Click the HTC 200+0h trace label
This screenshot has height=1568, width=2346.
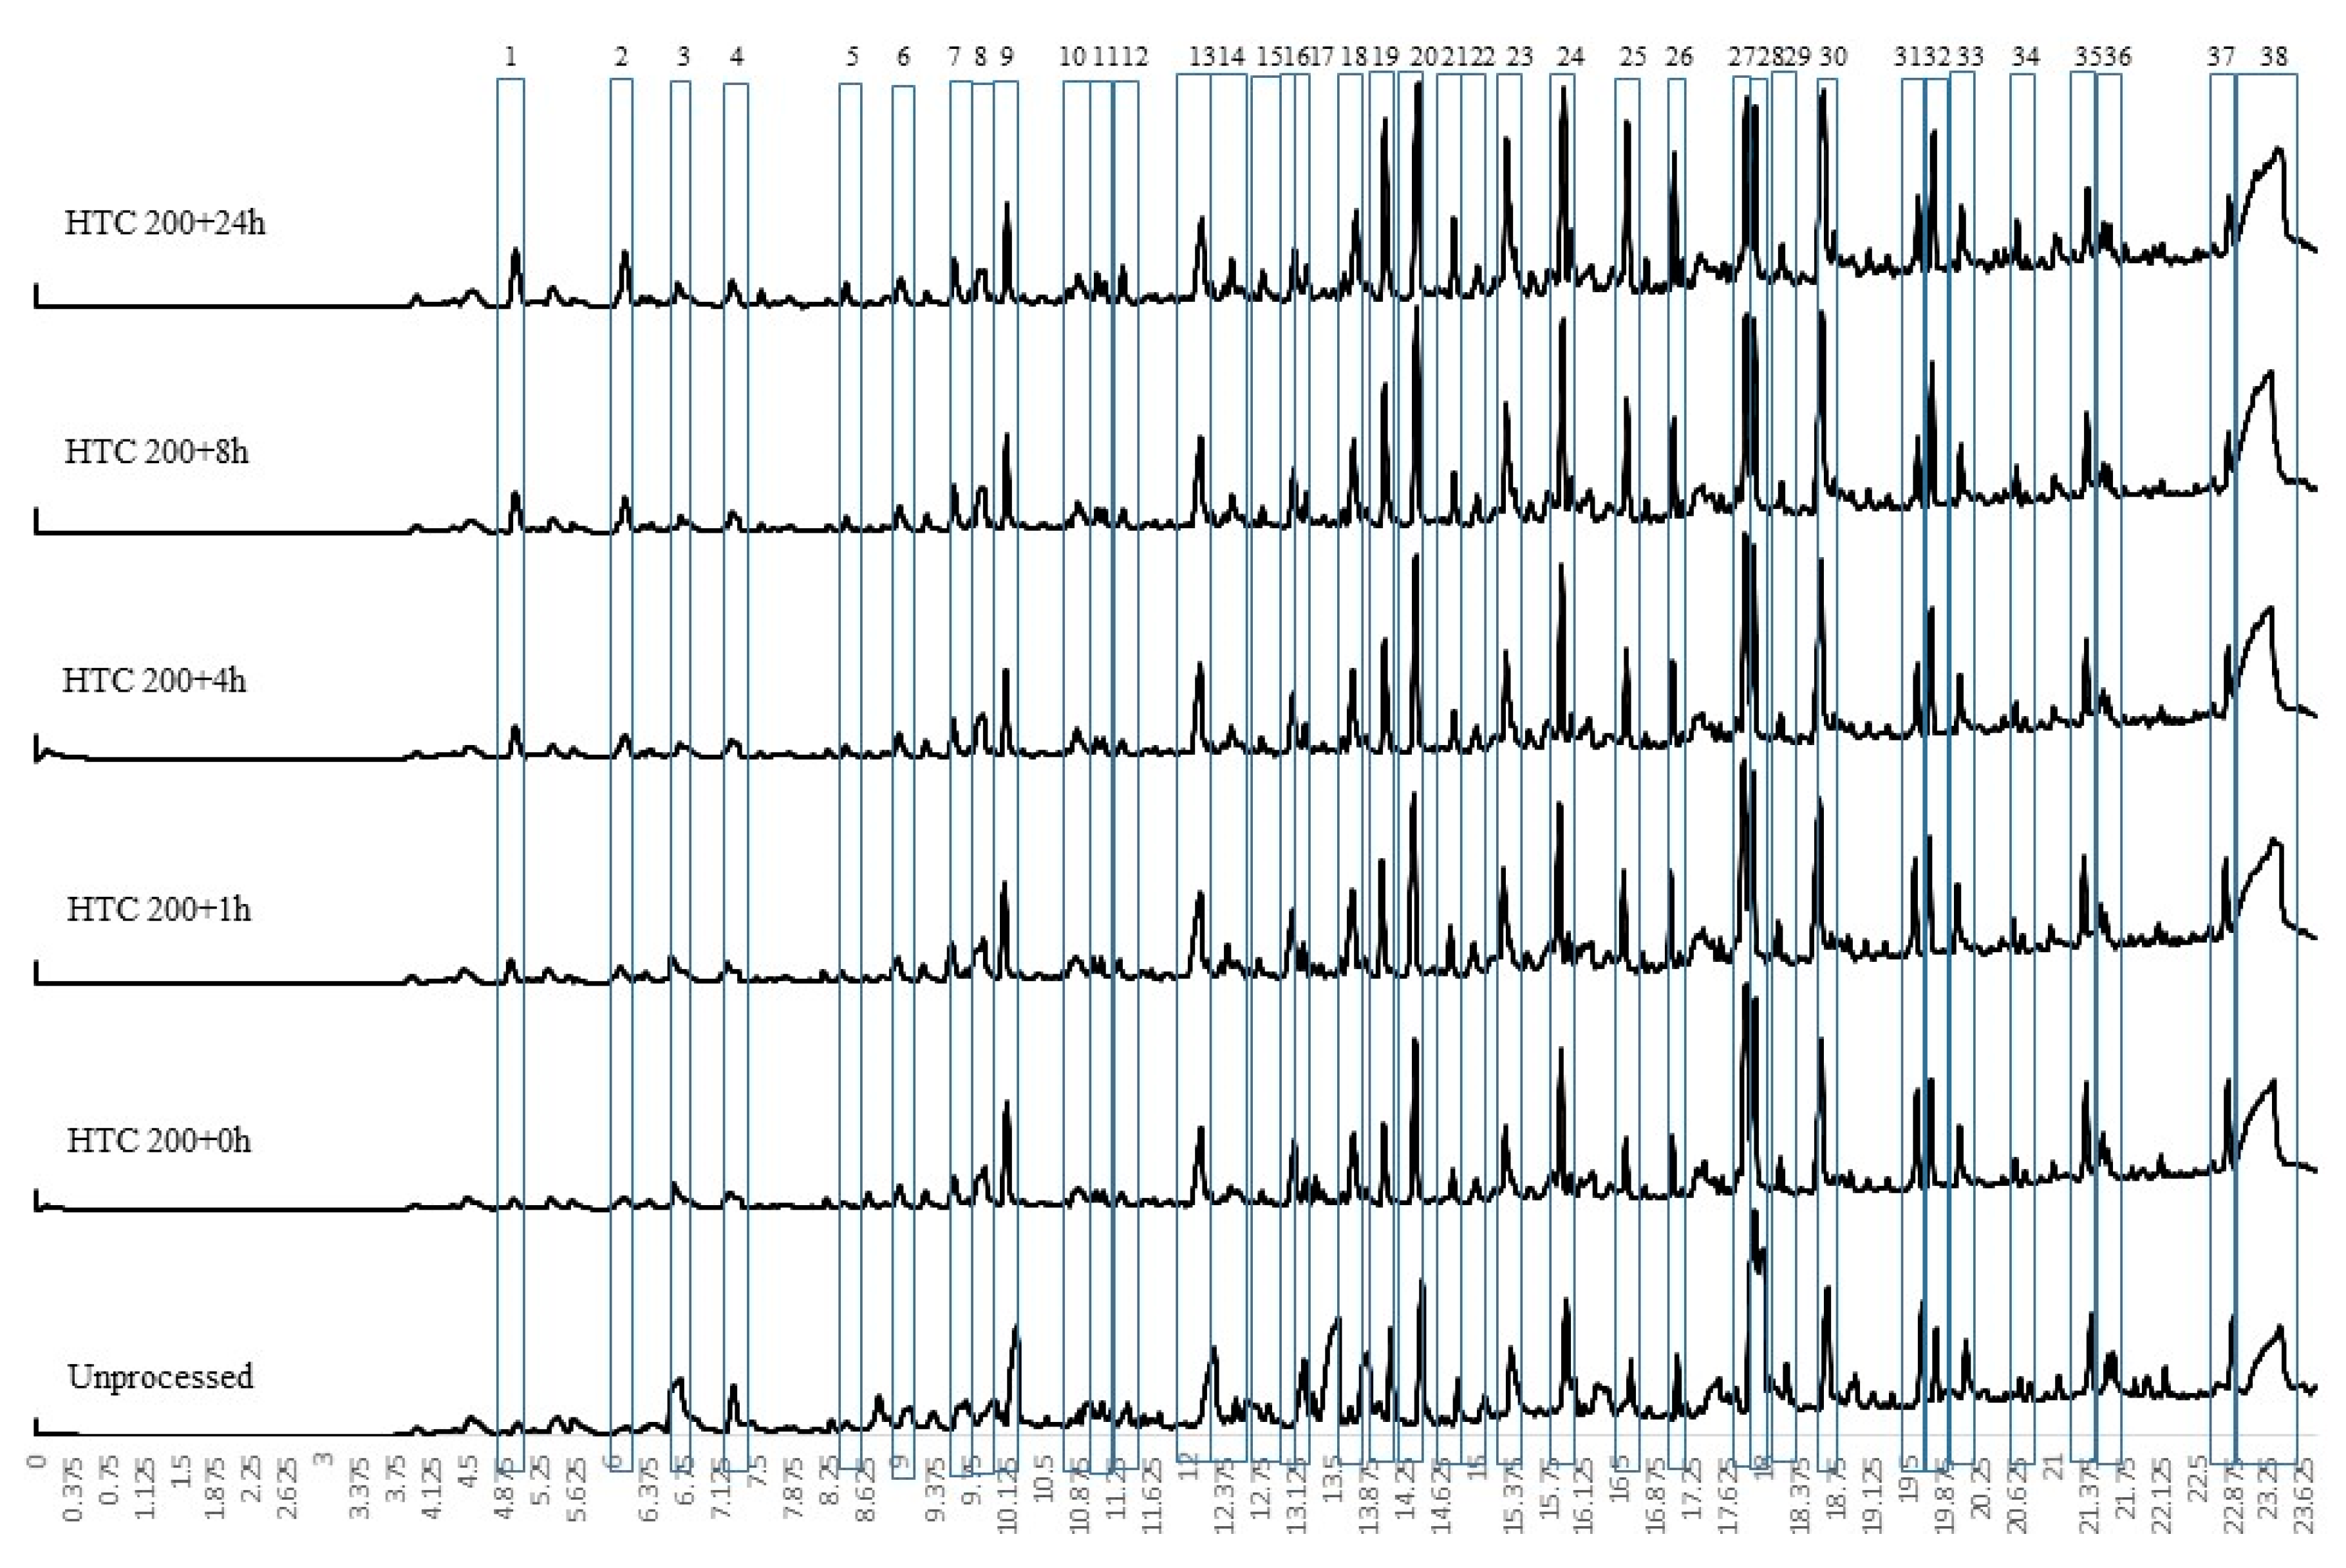158,1140
